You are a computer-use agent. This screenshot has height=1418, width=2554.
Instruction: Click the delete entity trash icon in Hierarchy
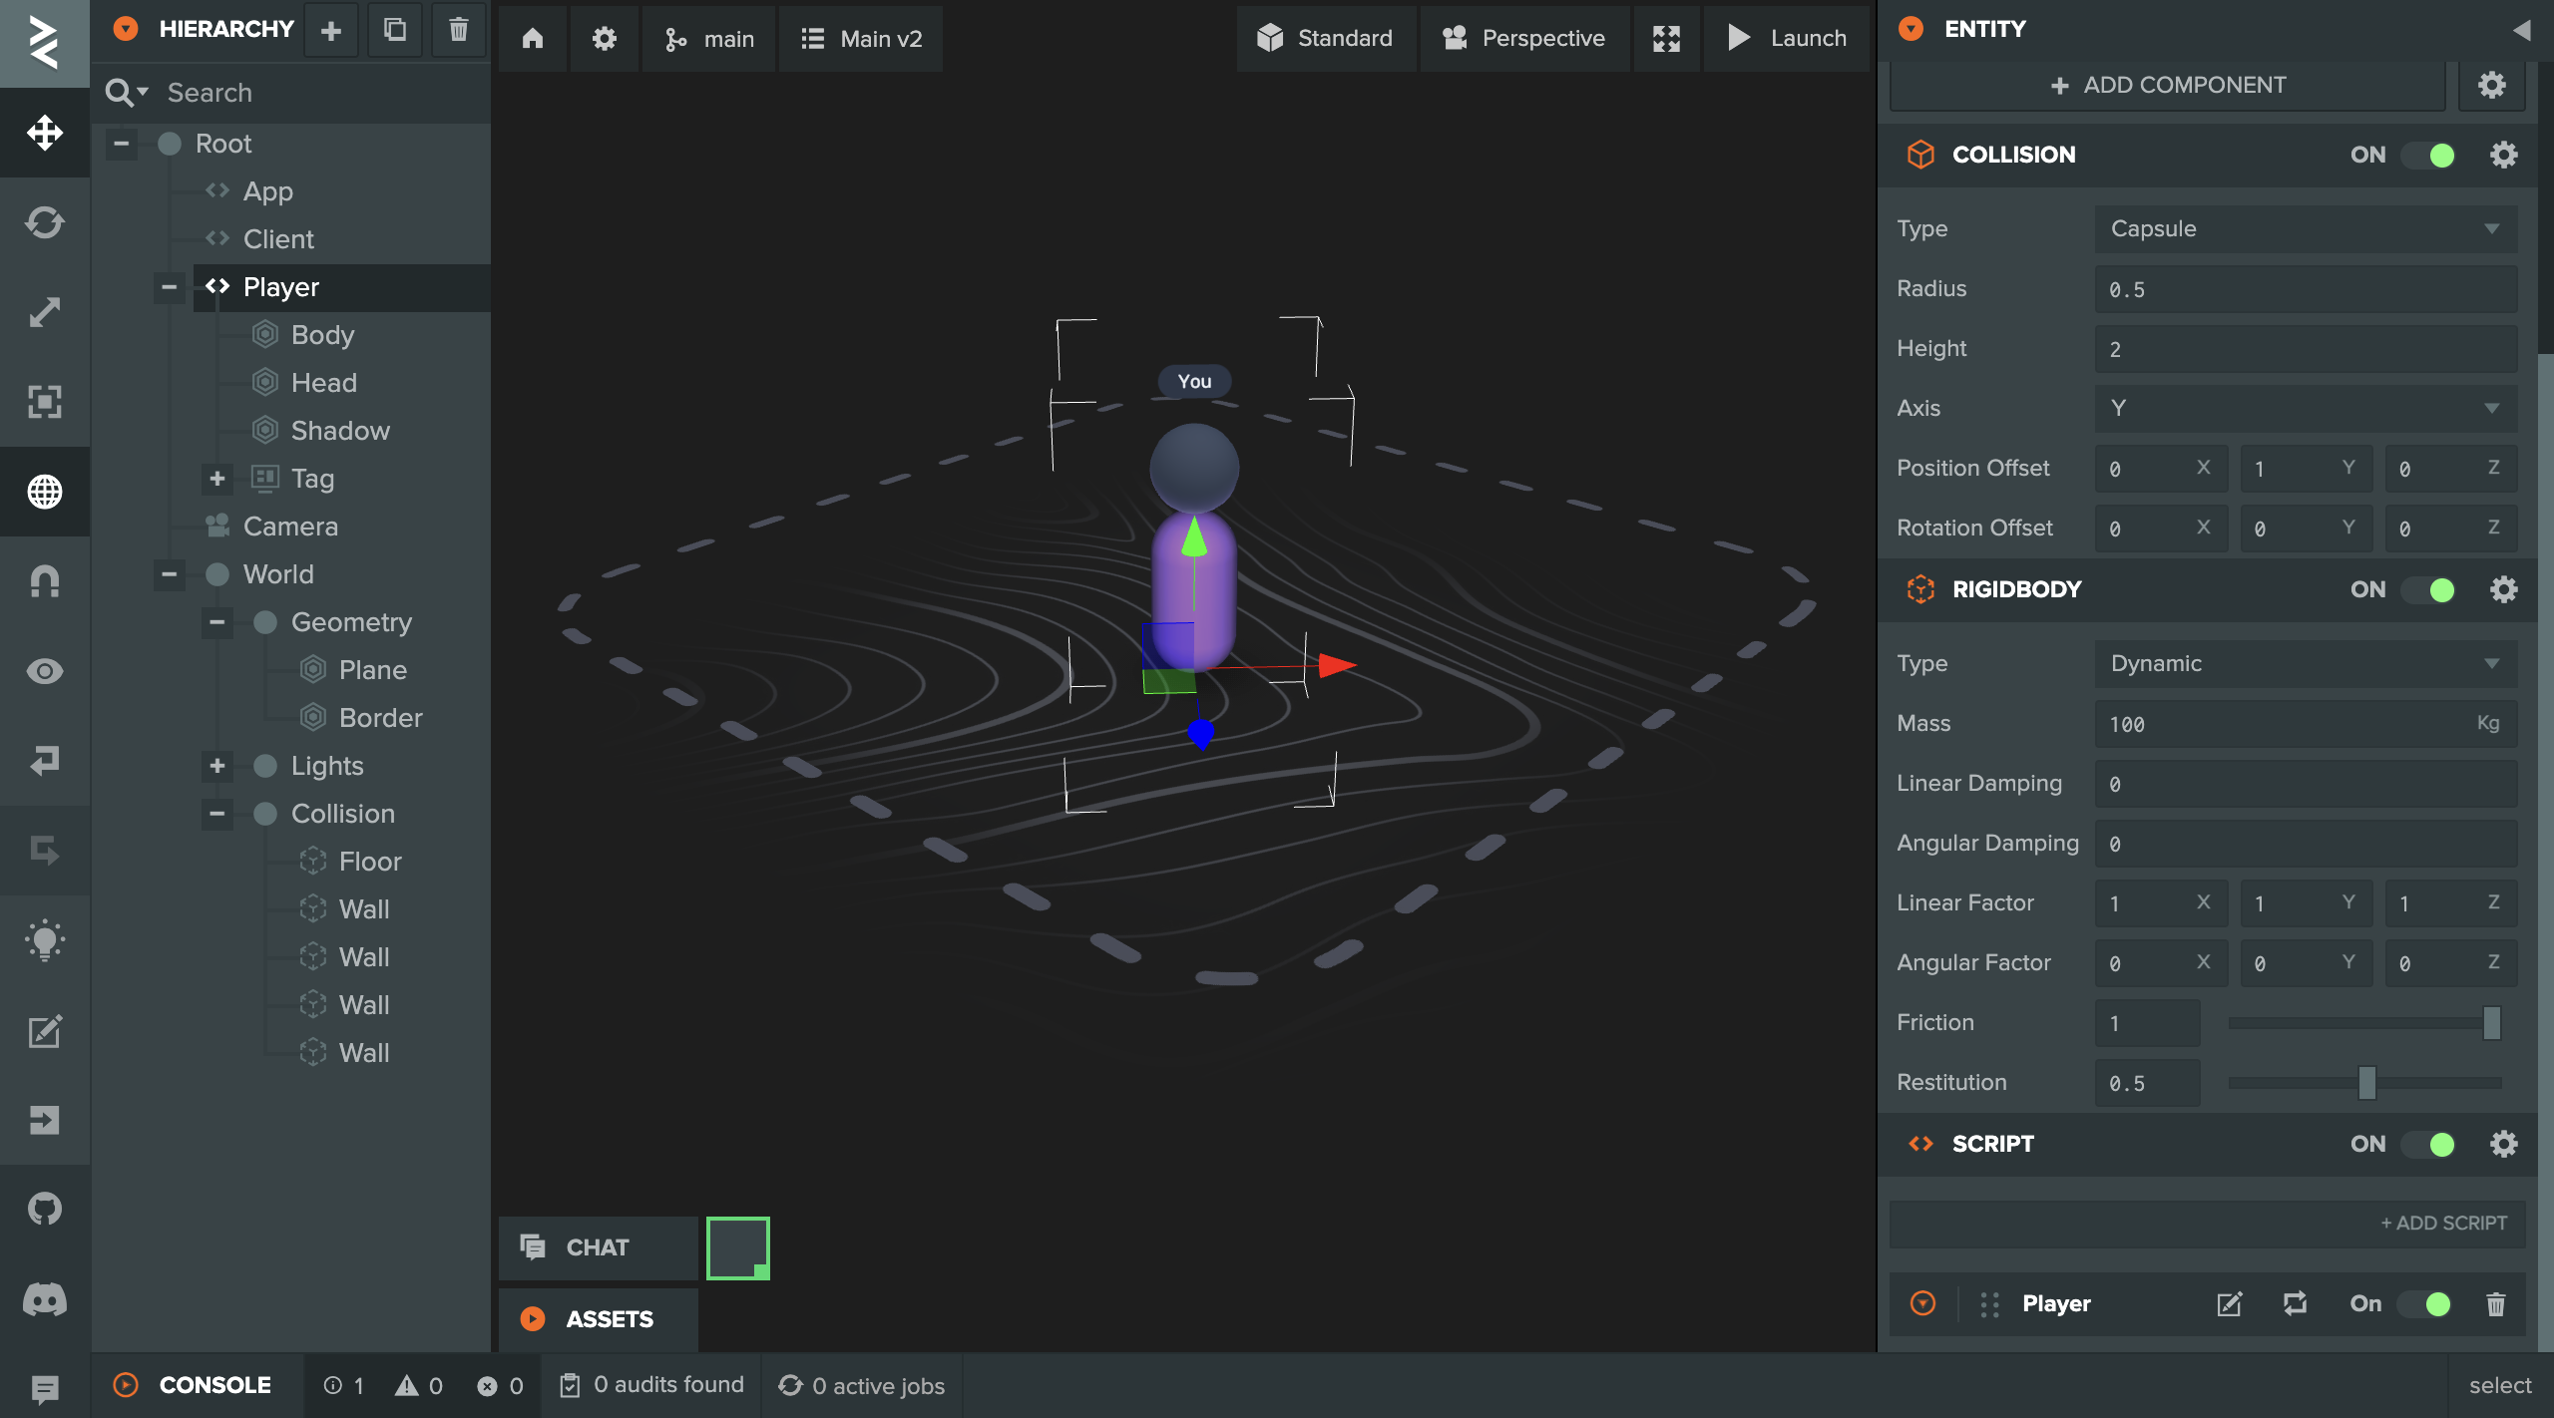(x=458, y=30)
